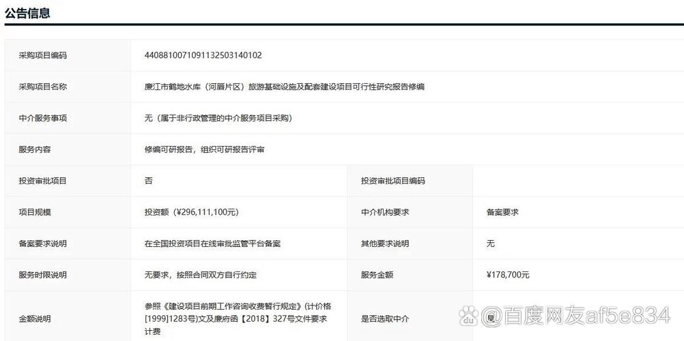Select project code 44088100710911325031​40102
Viewport: 684px width, 341px height.
pos(203,55)
